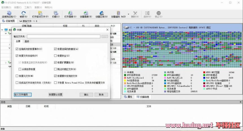Click the 创建镜像 (create image) toolbar icon

pyautogui.click(x=86, y=13)
